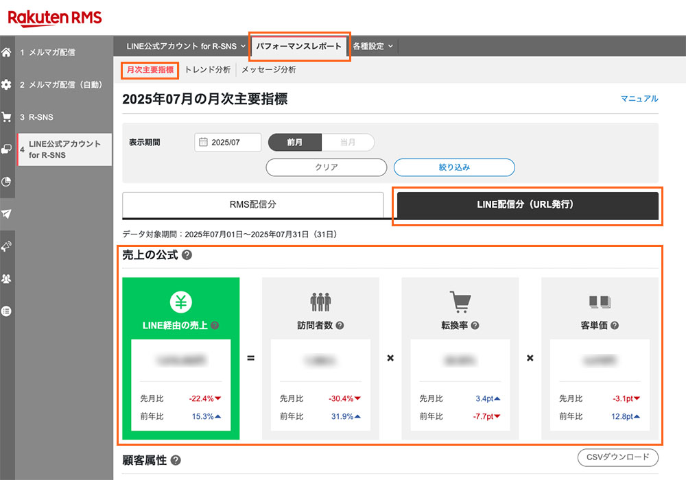Click the 31.9% visitor year-over-year value
This screenshot has height=480, width=686.
342,417
